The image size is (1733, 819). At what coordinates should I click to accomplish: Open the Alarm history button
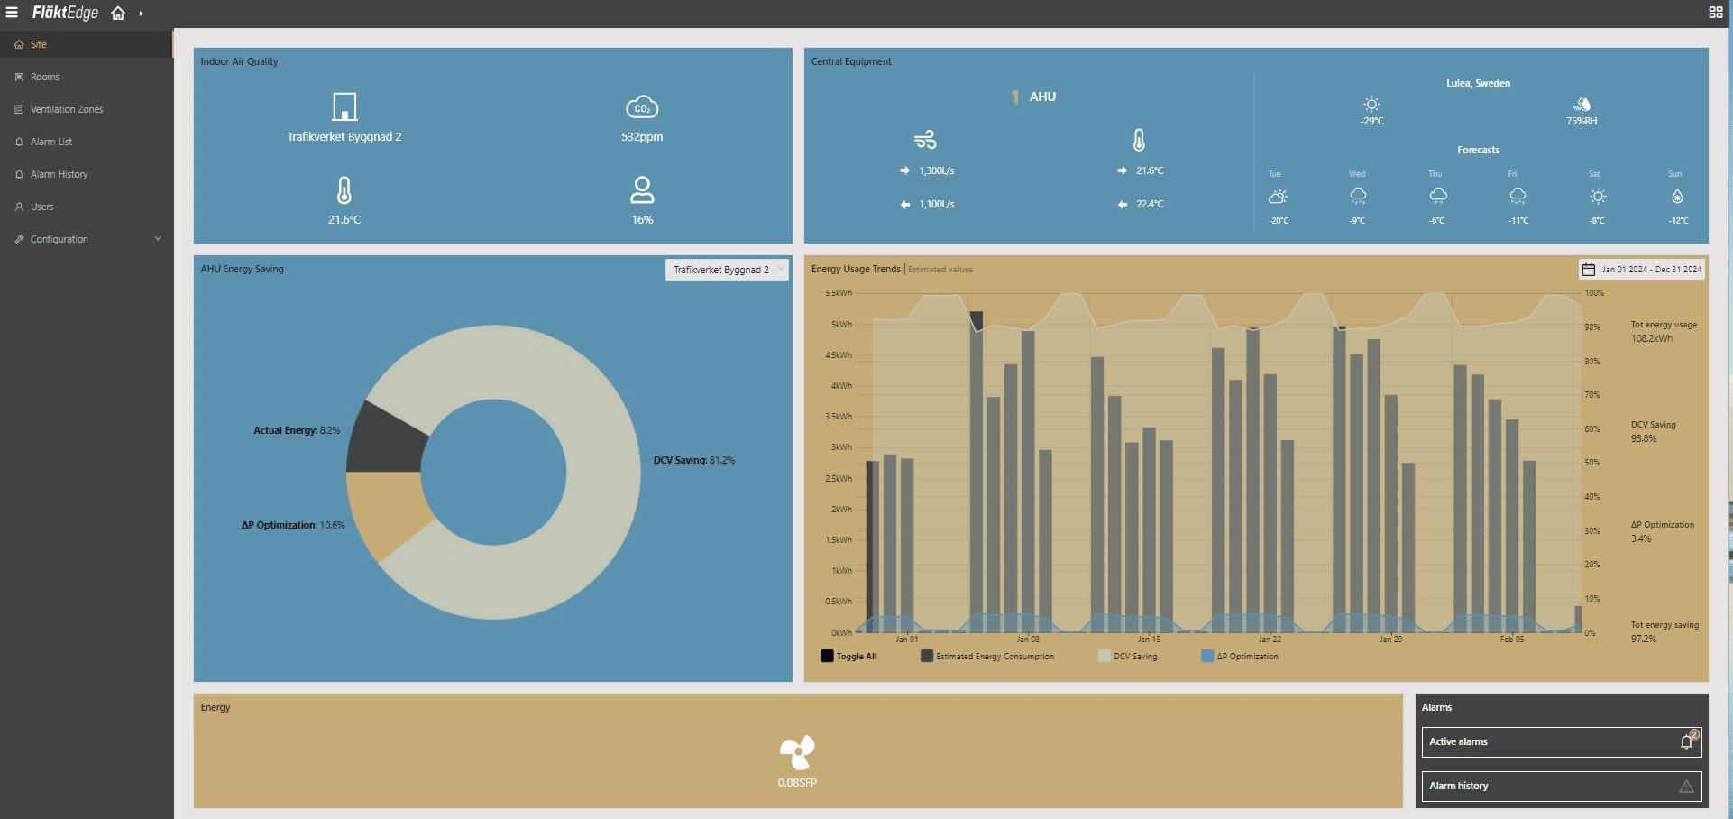(x=1561, y=786)
